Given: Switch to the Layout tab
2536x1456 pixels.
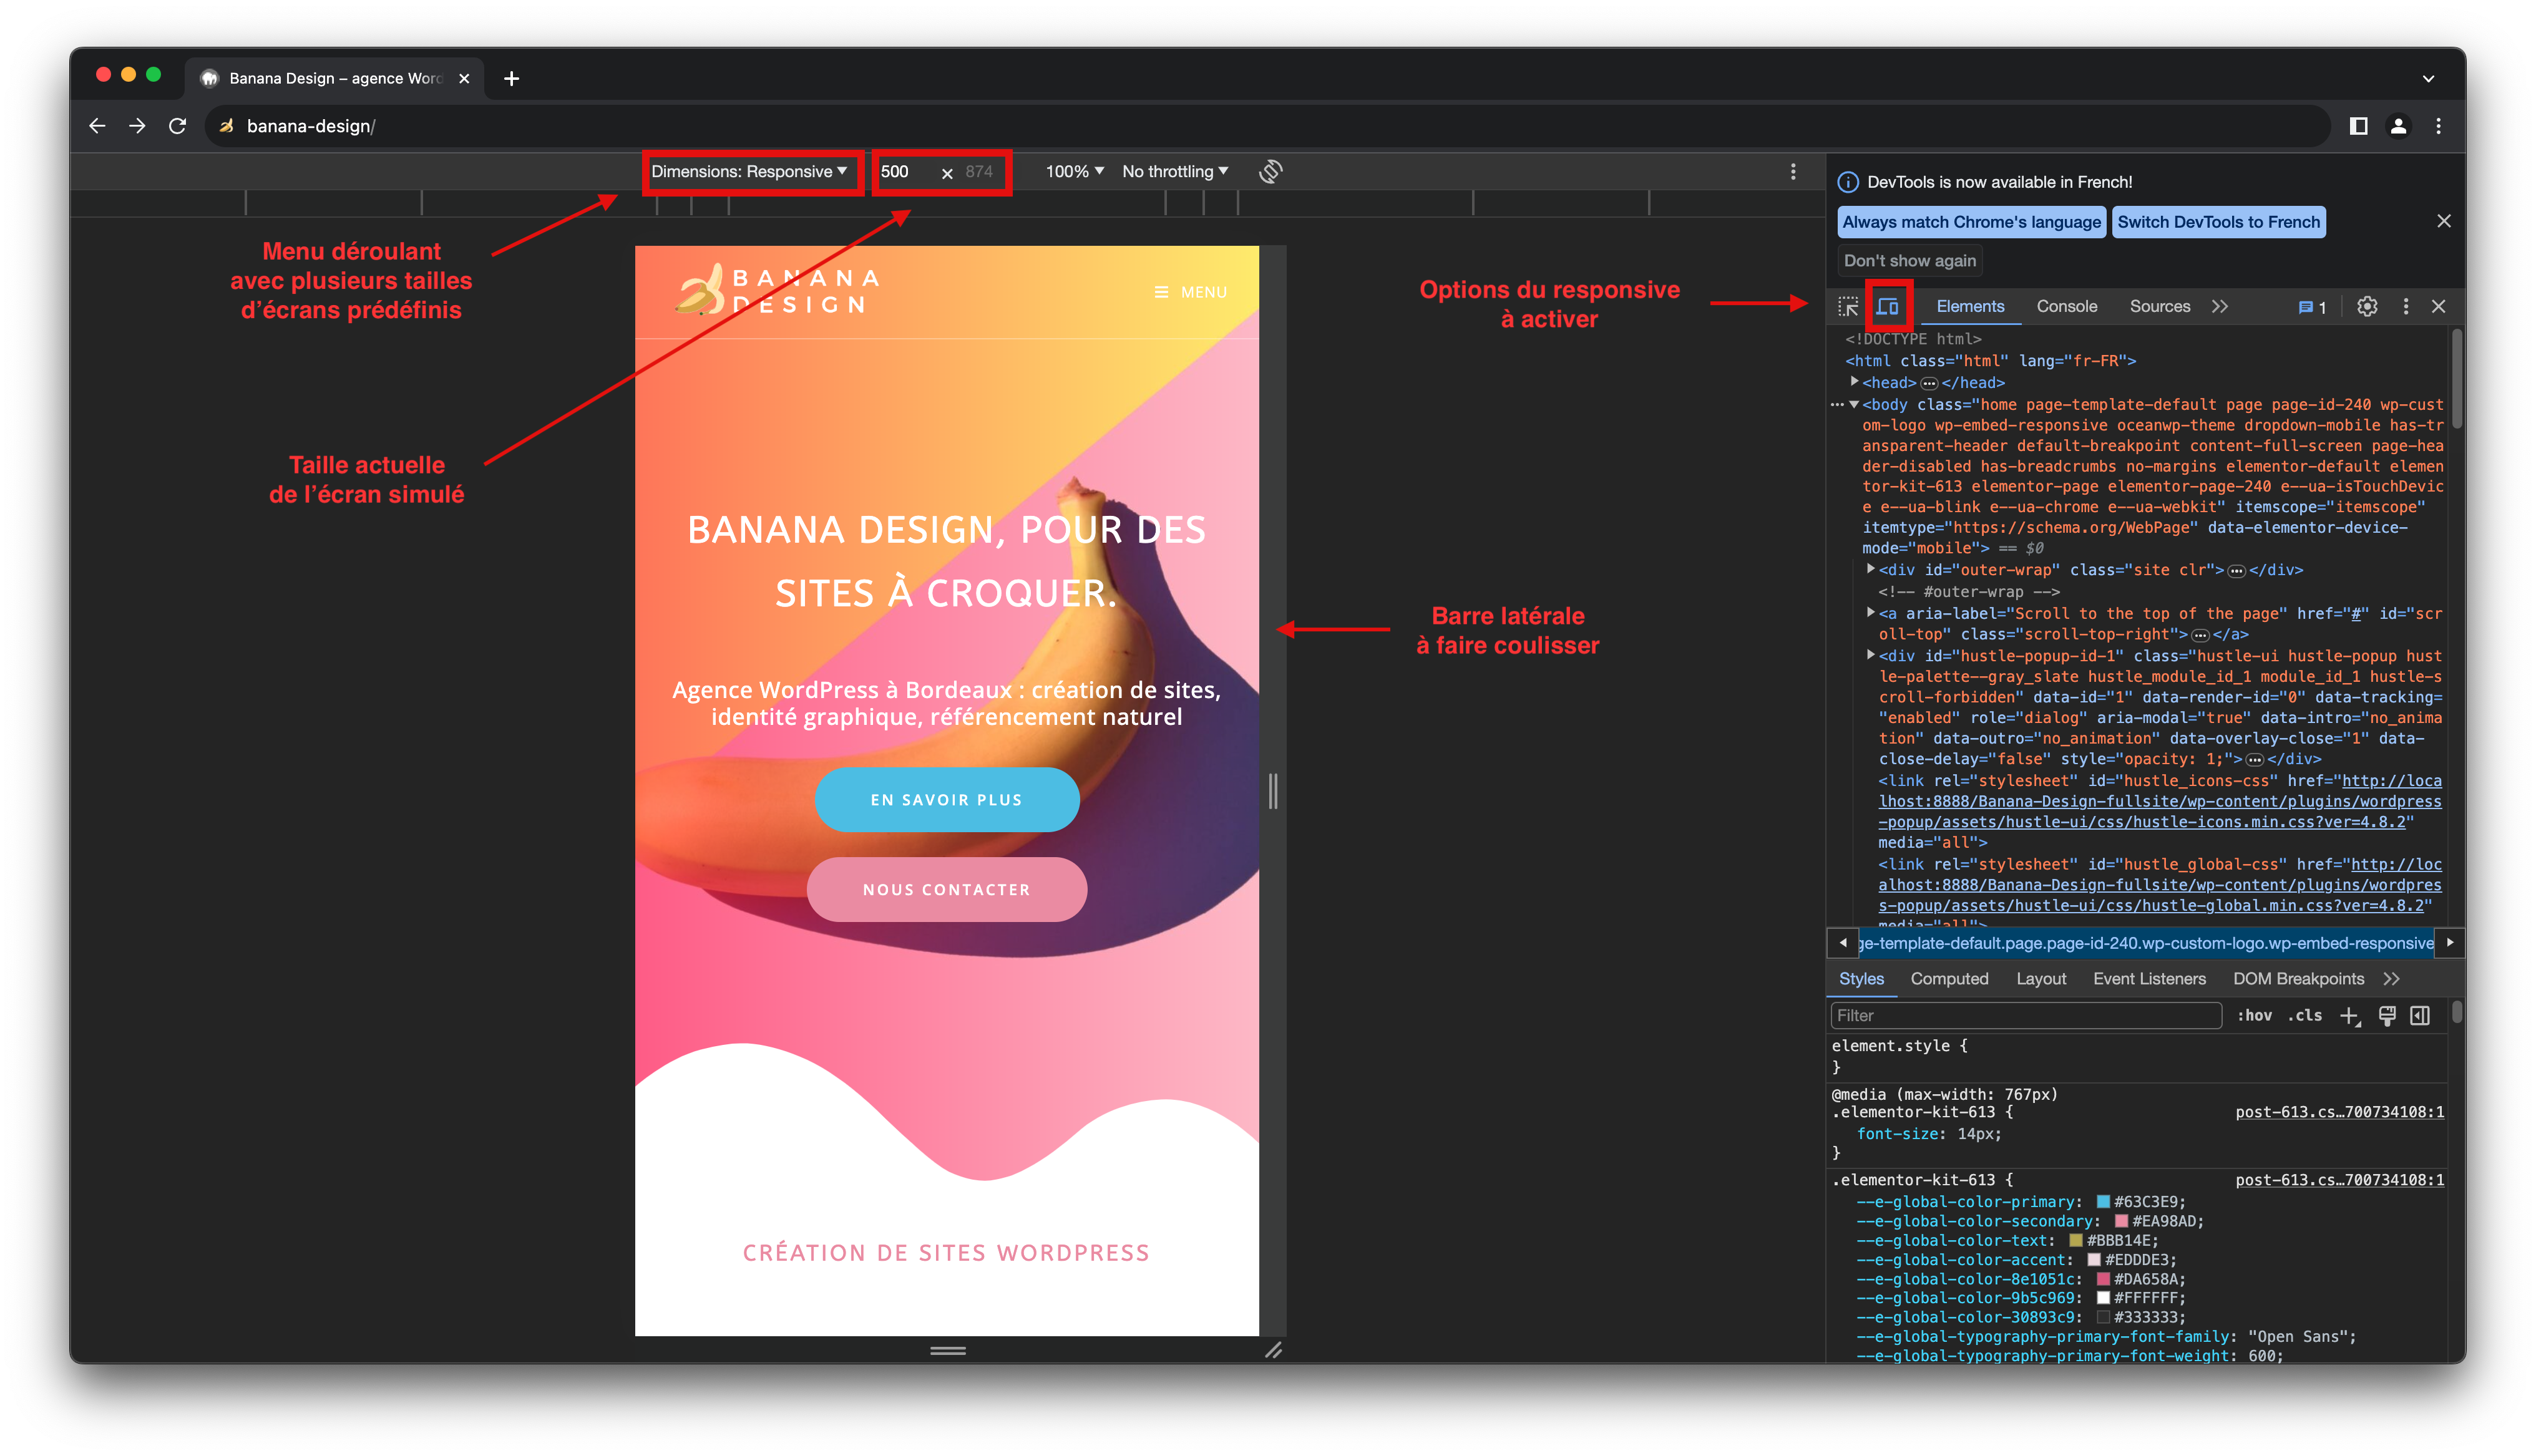Looking at the screenshot, I should [2041, 979].
